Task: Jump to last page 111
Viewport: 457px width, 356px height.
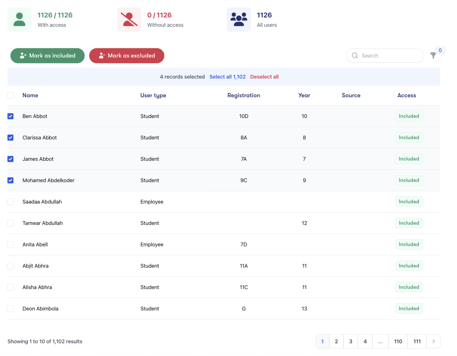Action: [x=417, y=341]
